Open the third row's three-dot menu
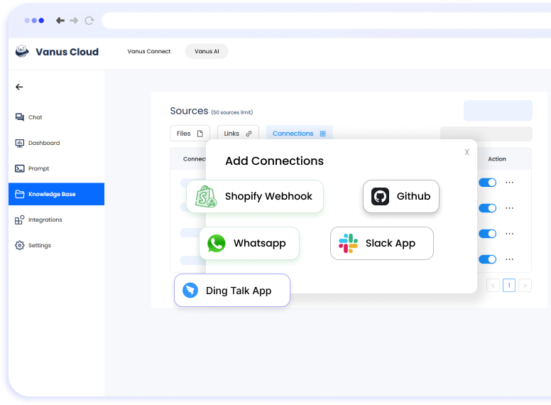551x405 pixels. point(510,234)
